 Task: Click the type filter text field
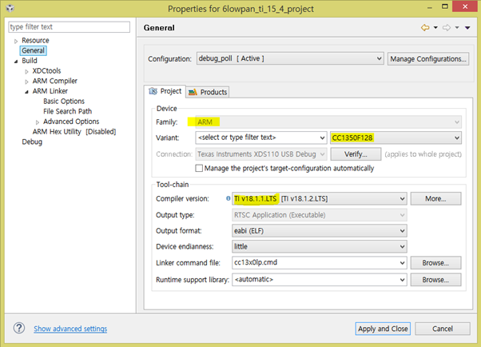68,27
